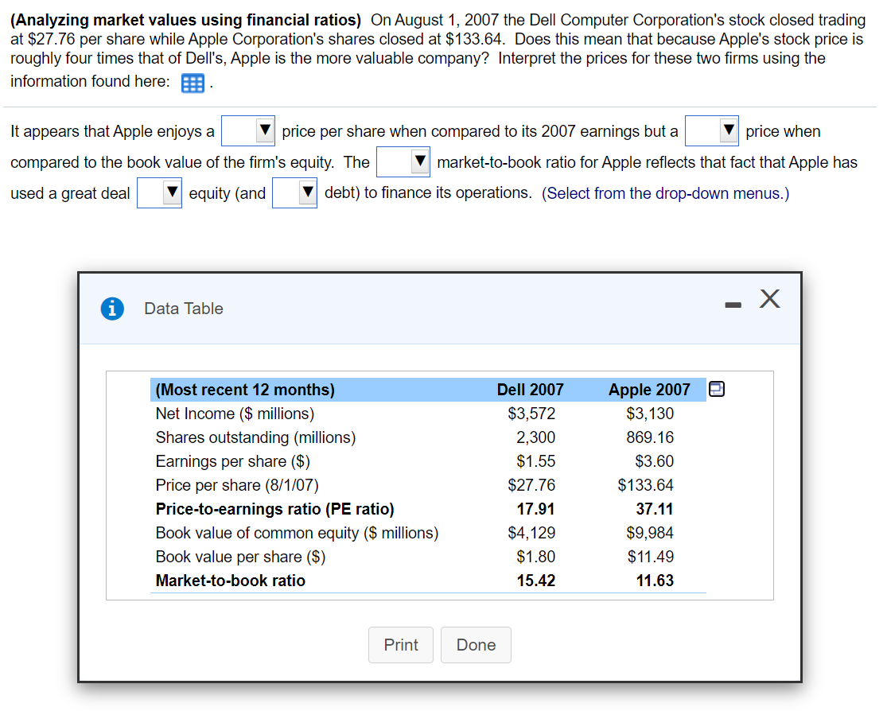Screen dimensions: 887x711
Task: Open the dropdown after 'a great deal'
Action: (x=159, y=192)
